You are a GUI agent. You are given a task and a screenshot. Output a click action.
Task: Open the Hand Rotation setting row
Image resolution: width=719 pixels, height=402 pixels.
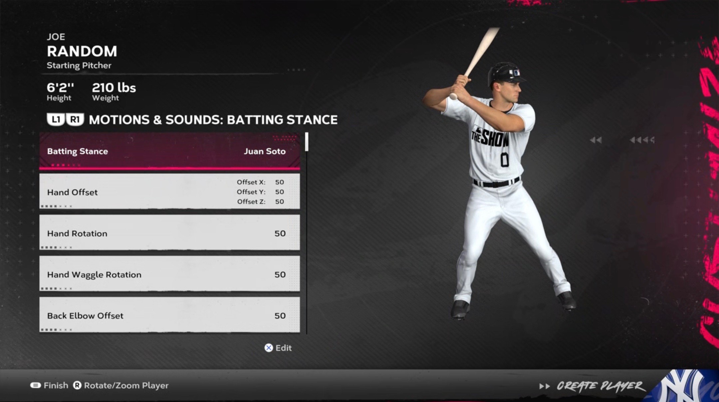(169, 232)
